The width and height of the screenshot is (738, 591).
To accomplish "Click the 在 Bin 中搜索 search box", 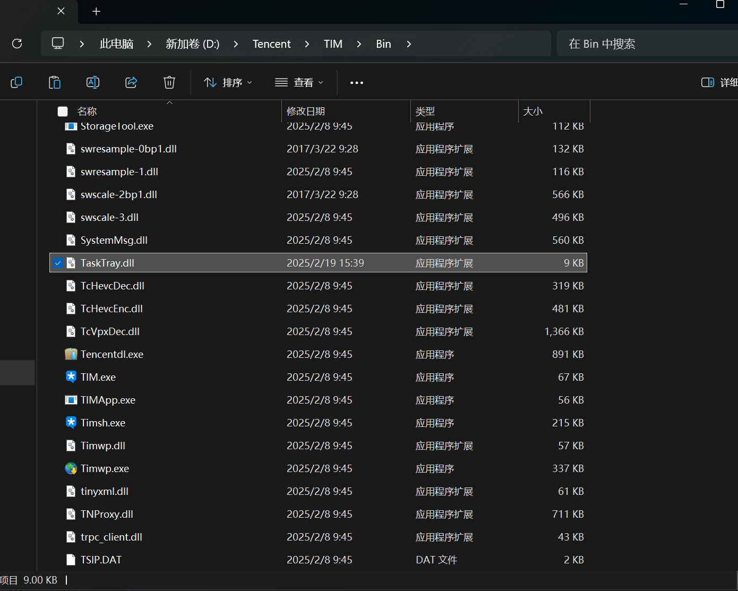I will (x=647, y=44).
